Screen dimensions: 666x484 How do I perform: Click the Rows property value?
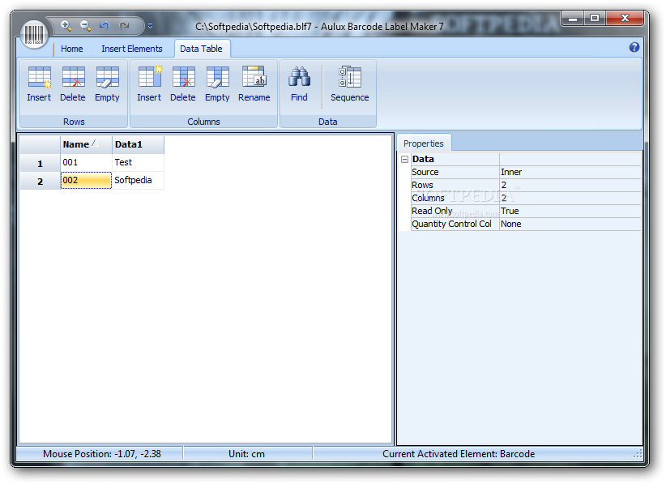tap(570, 186)
